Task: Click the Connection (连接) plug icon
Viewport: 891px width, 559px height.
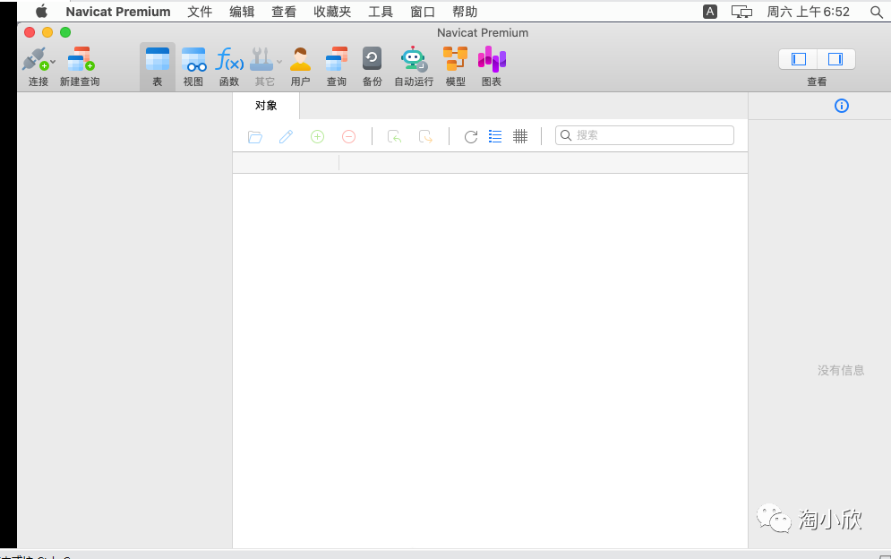Action: pos(35,58)
